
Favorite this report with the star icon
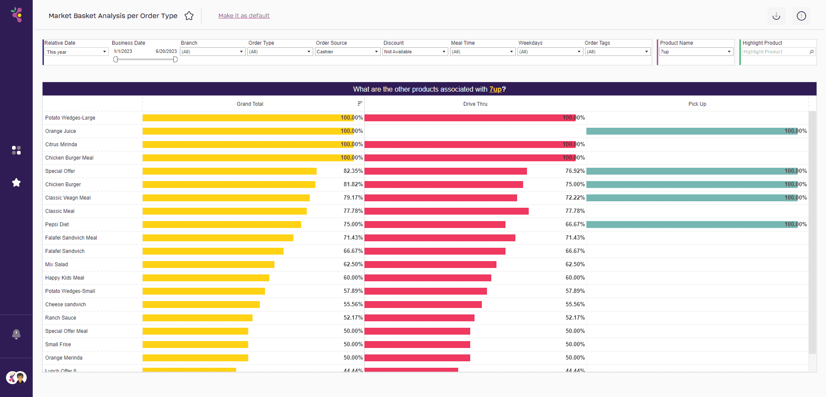tap(189, 16)
